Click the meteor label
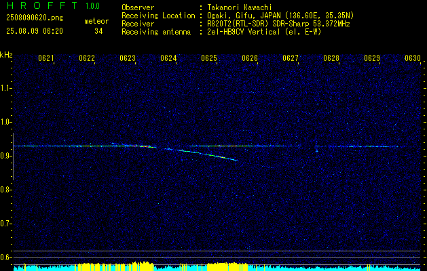Screen dimensions: 427x271 pos(96,21)
